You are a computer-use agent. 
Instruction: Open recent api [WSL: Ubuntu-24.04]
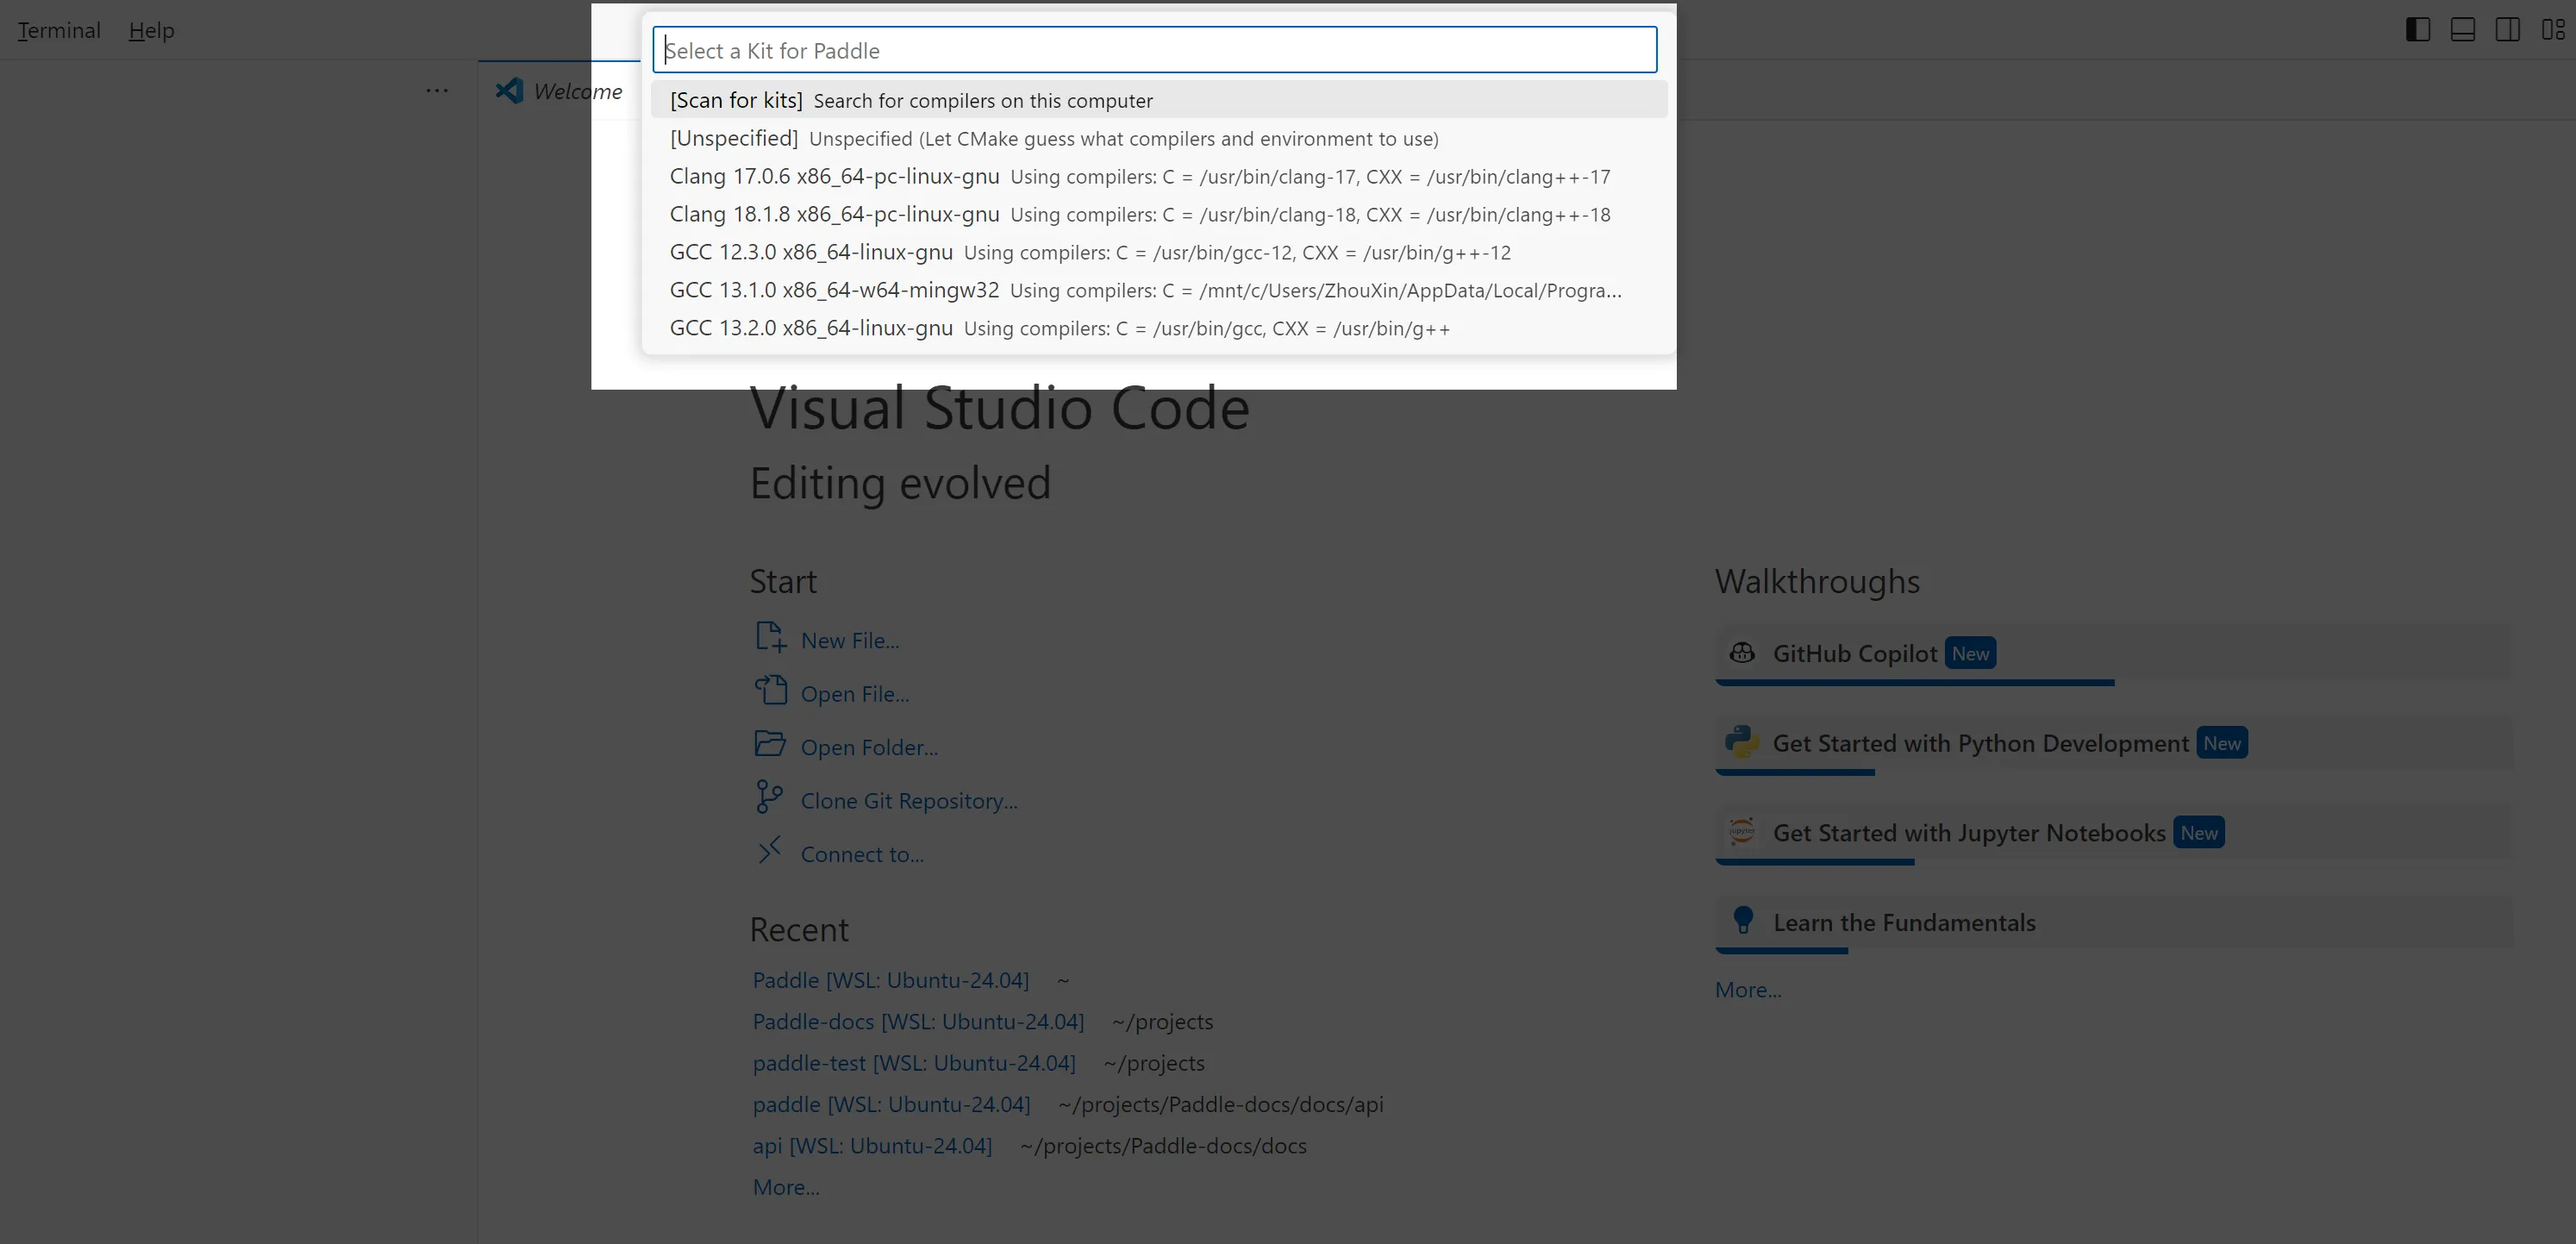(872, 1146)
